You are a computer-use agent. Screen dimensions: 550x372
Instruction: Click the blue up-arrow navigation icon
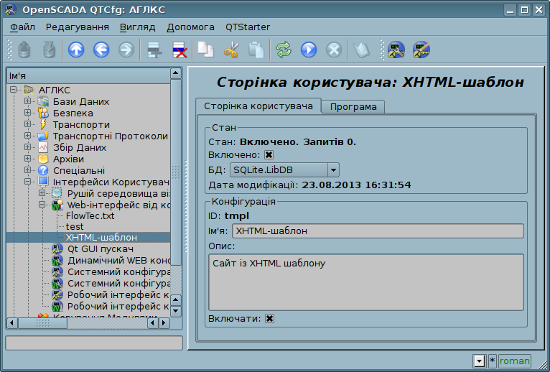point(75,50)
